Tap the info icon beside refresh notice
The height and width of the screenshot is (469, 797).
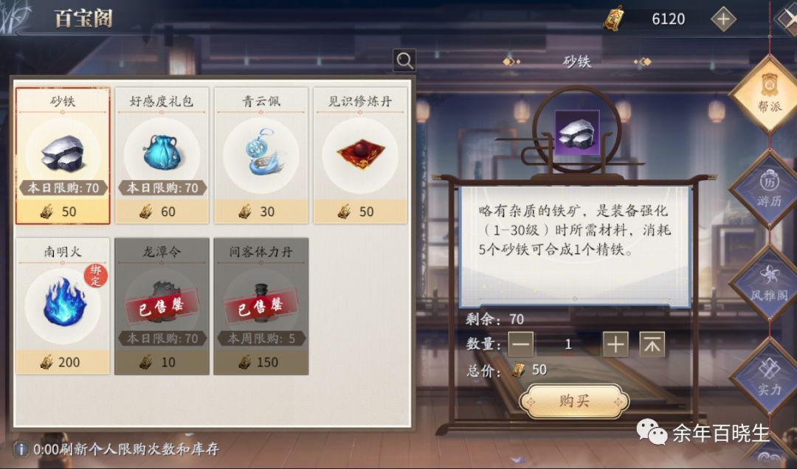point(21,449)
